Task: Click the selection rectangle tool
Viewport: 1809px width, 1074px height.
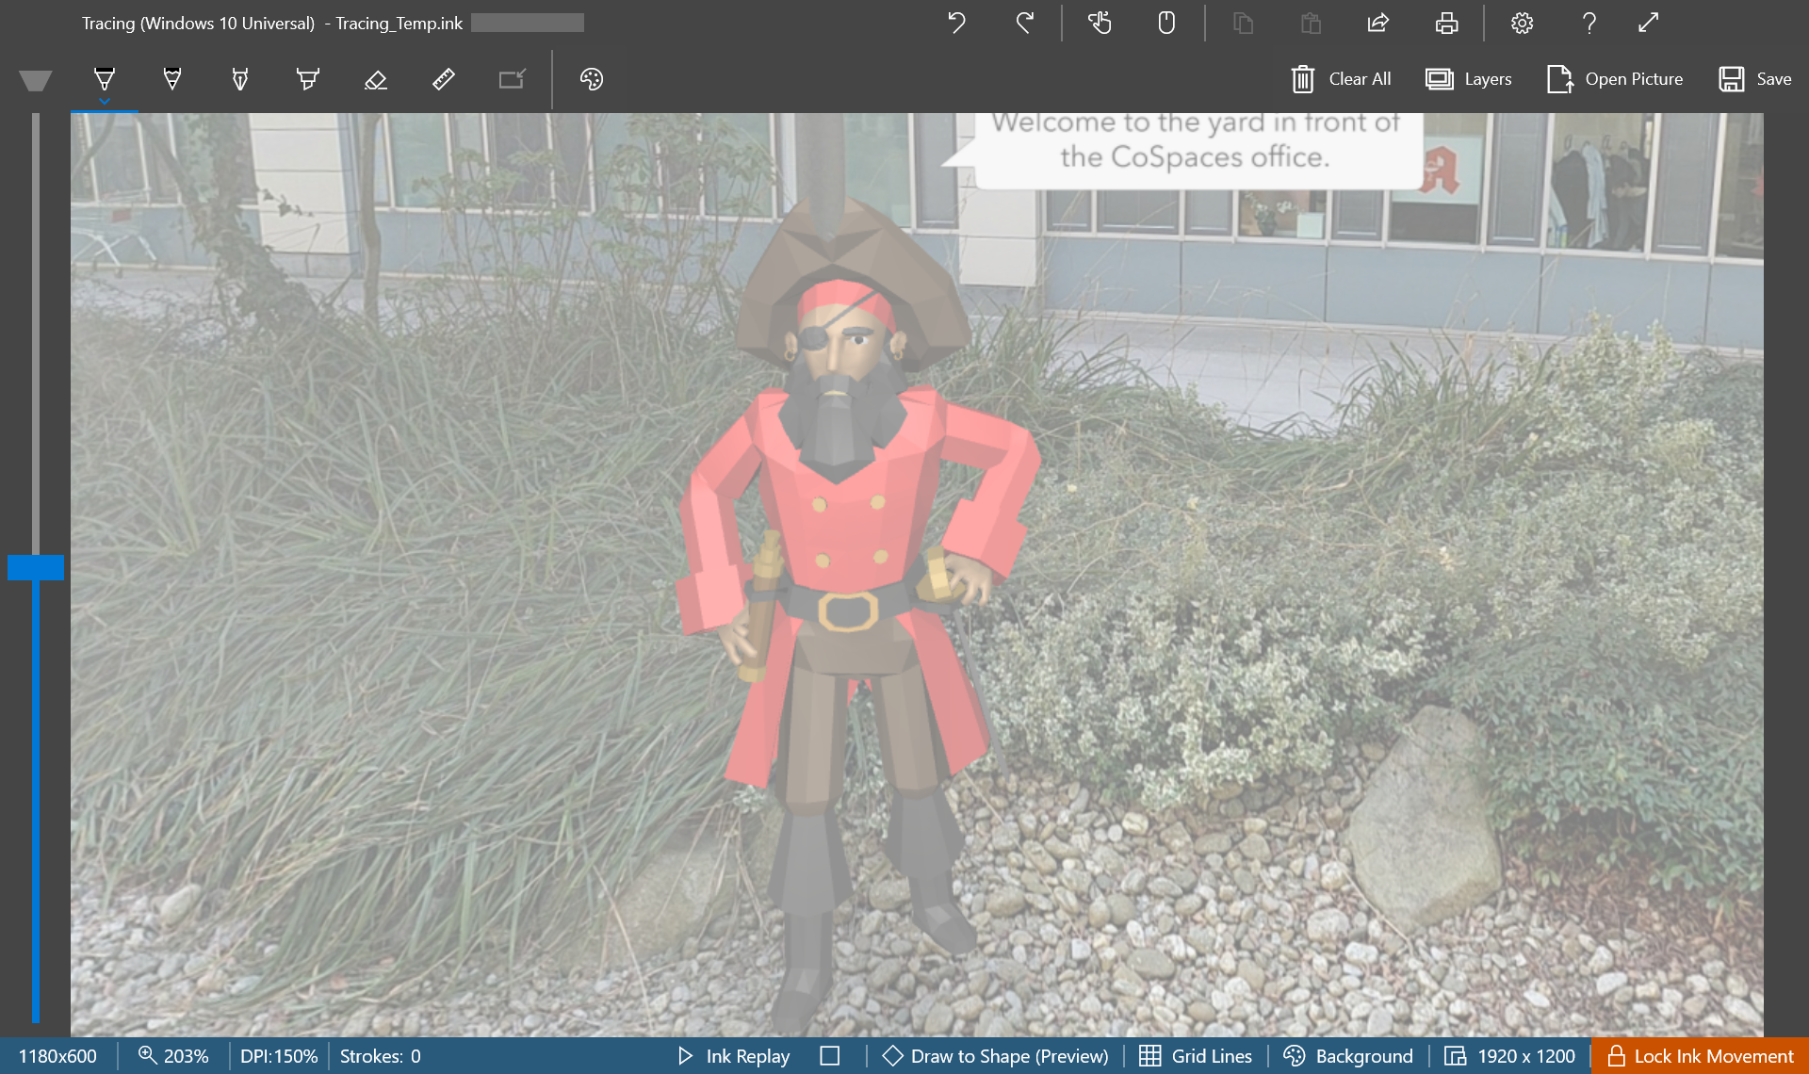Action: 512,79
